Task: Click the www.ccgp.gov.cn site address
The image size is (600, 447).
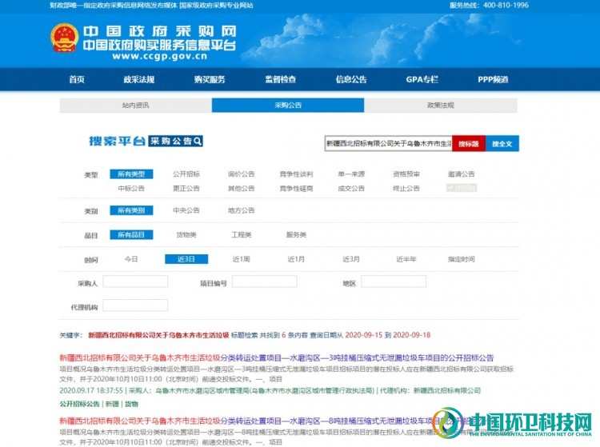Action: pyautogui.click(x=159, y=57)
